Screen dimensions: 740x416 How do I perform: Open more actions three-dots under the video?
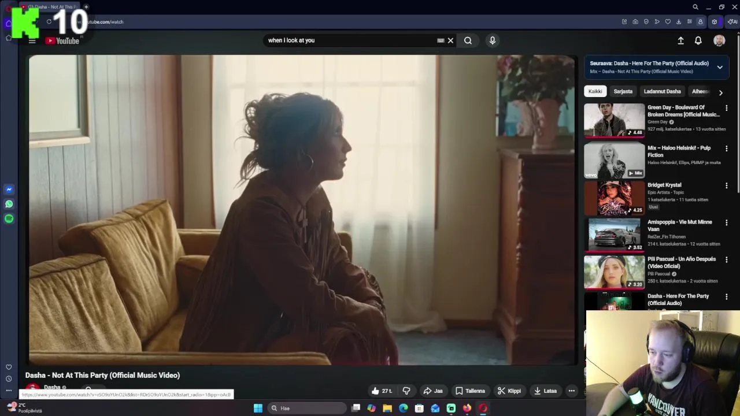coord(571,391)
